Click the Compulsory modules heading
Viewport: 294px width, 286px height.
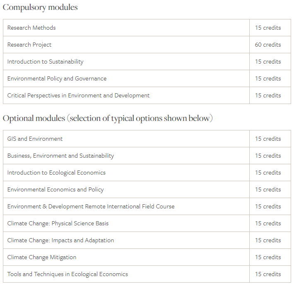coord(40,7)
